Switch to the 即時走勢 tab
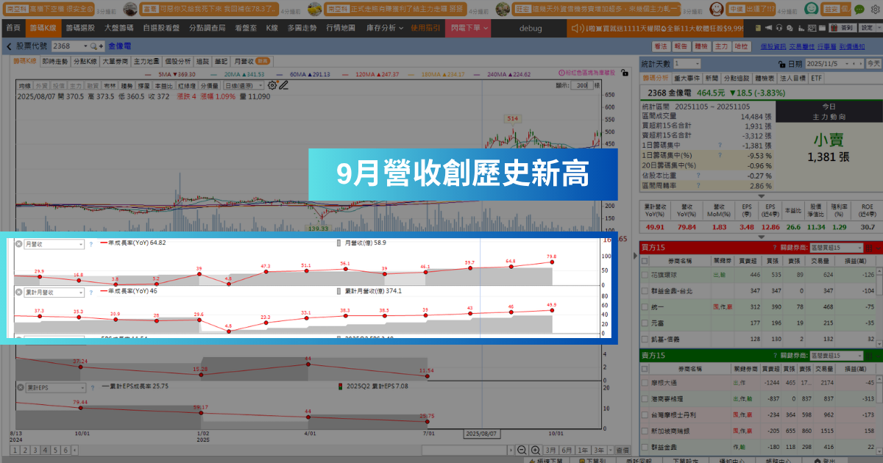The image size is (883, 463). click(x=55, y=61)
